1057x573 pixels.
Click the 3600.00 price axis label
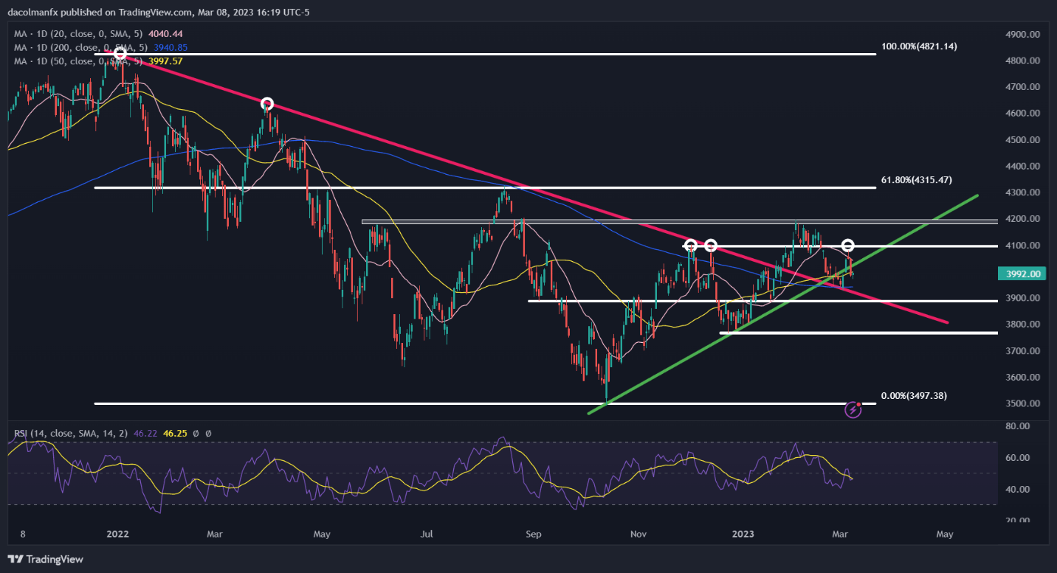pos(1023,378)
